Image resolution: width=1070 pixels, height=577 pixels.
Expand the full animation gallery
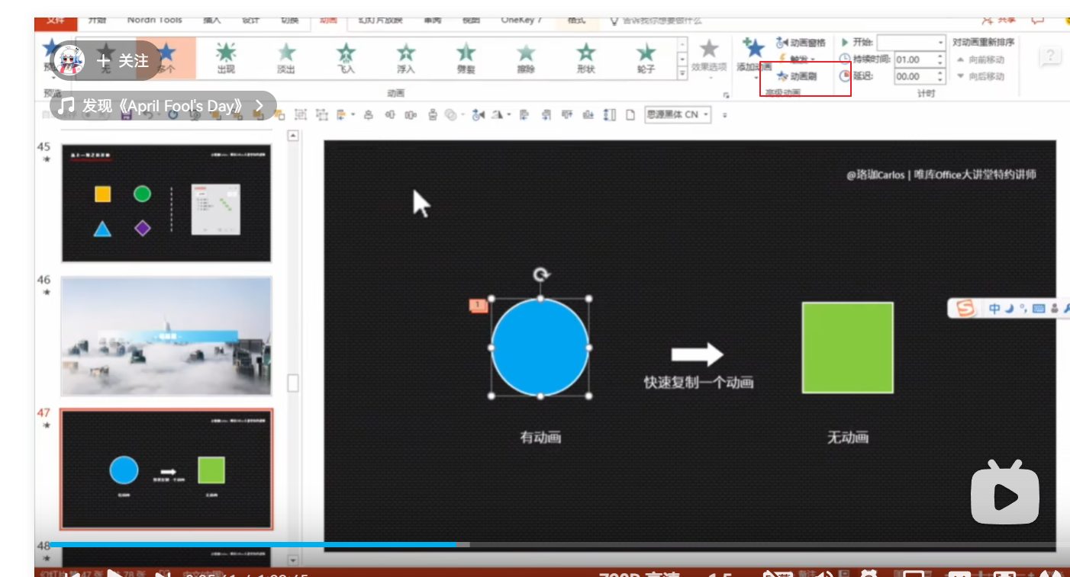click(x=682, y=73)
